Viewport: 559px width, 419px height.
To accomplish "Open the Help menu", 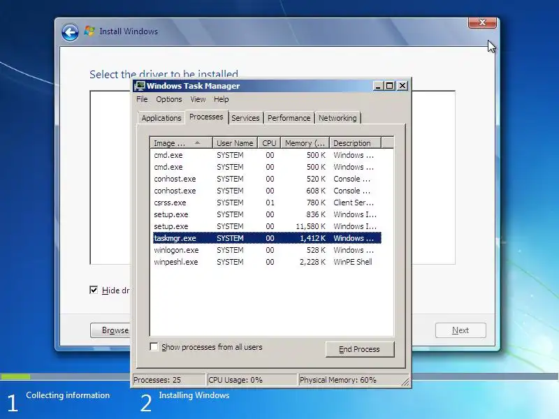I will pyautogui.click(x=221, y=99).
